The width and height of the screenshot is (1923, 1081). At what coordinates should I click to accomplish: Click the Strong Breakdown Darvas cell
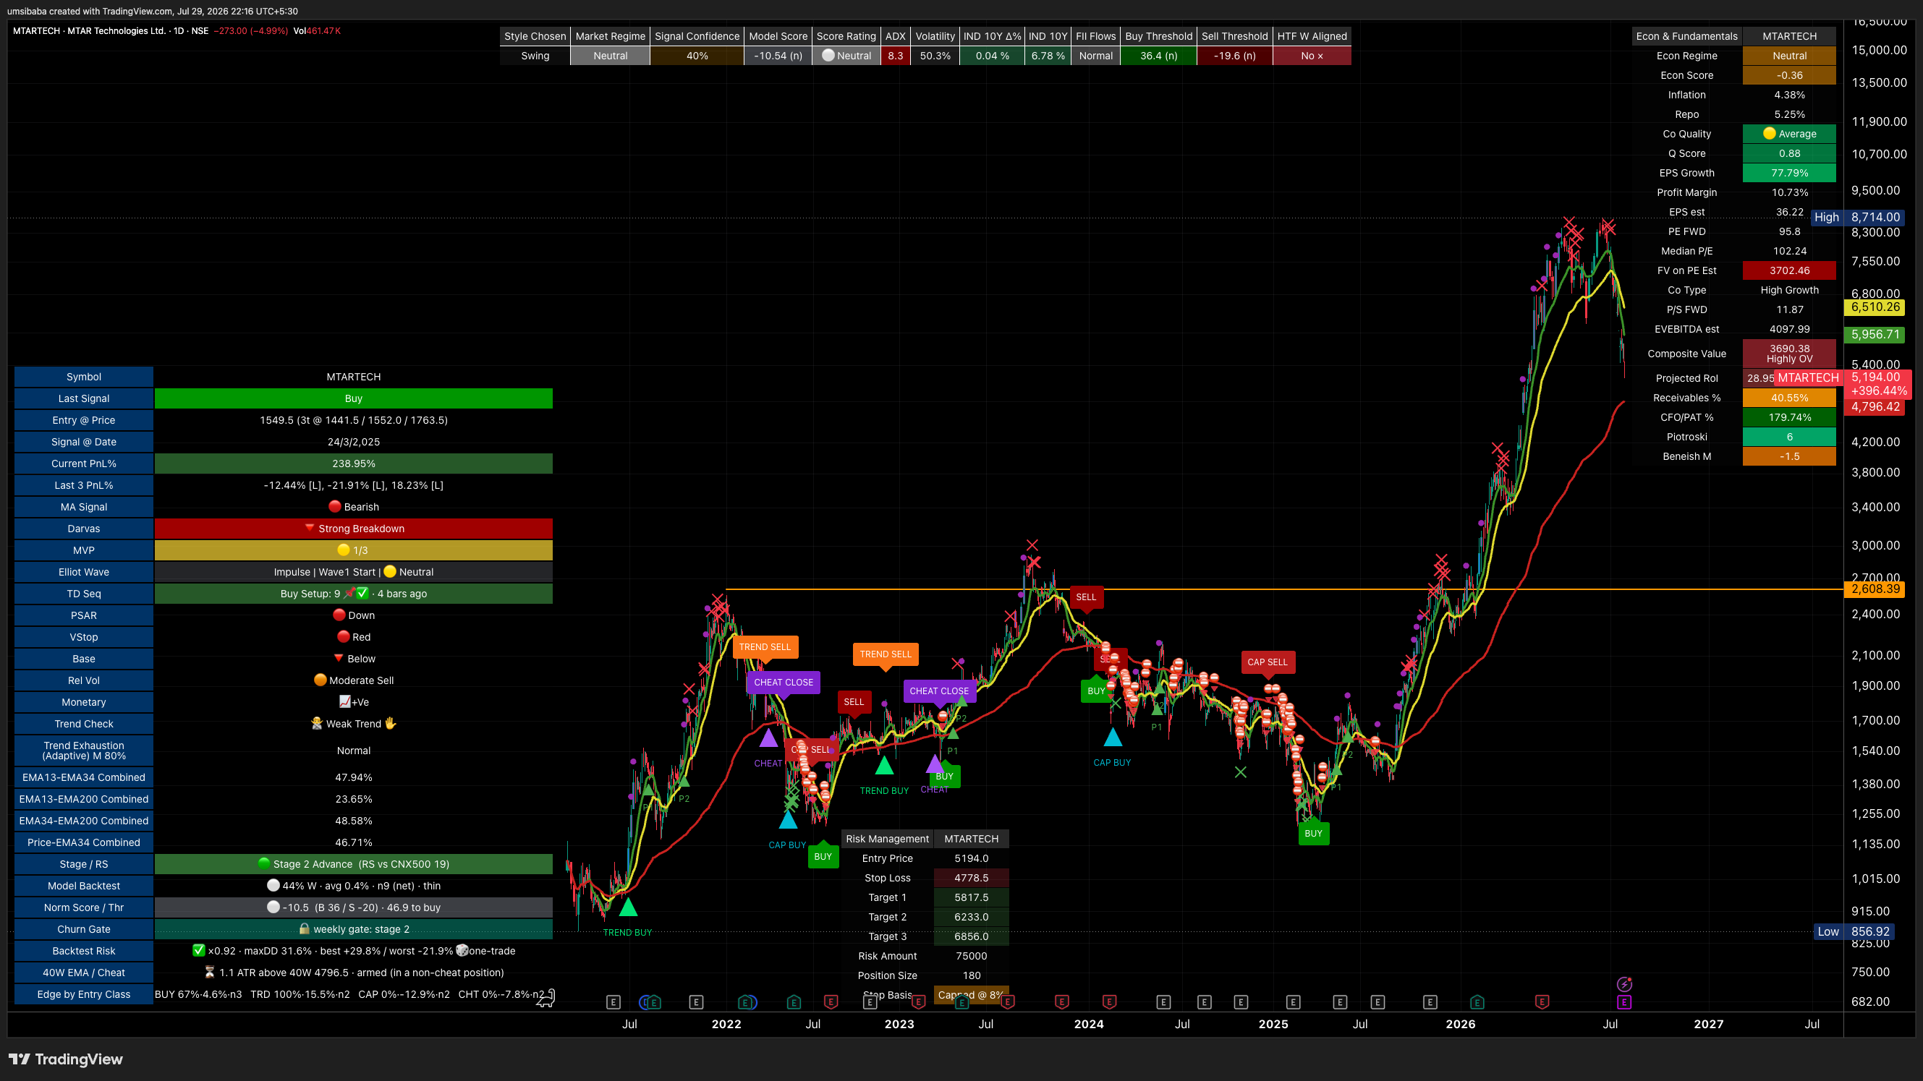tap(354, 529)
